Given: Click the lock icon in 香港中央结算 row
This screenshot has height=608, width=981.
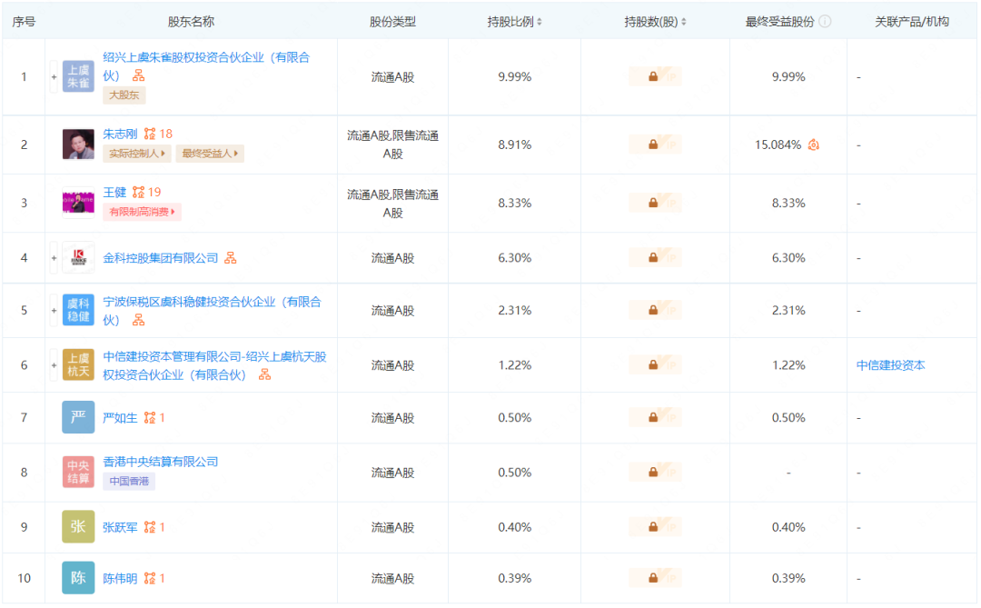Looking at the screenshot, I should coord(653,473).
